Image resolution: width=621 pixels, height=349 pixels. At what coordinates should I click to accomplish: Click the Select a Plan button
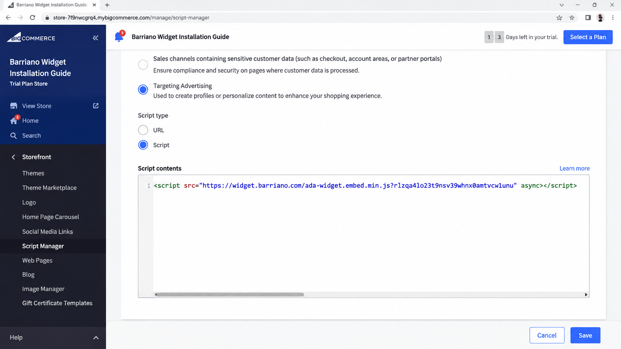[x=588, y=37]
